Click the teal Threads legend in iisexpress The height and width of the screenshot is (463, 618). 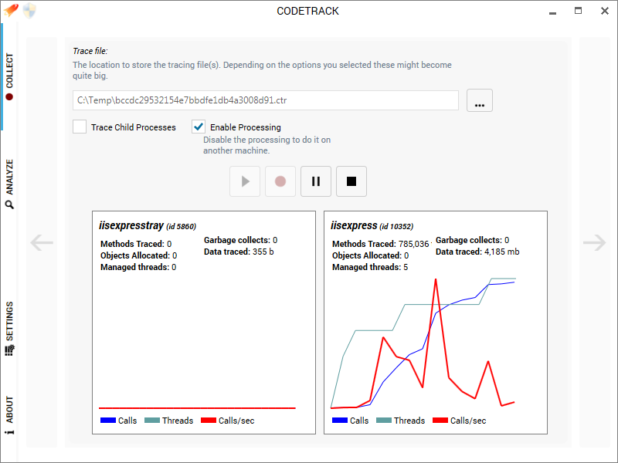point(401,421)
